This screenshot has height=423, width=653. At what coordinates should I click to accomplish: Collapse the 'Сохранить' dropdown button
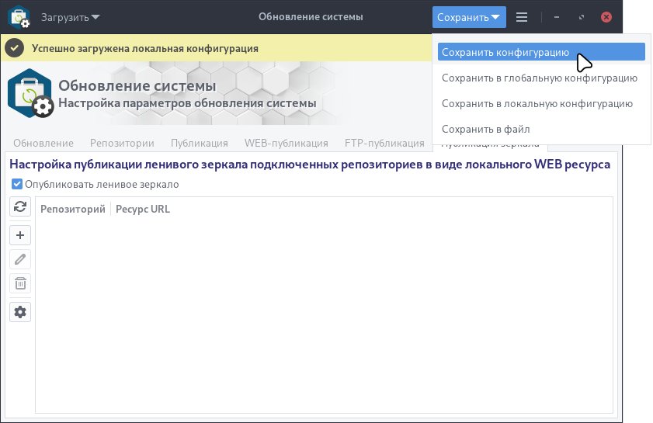469,17
